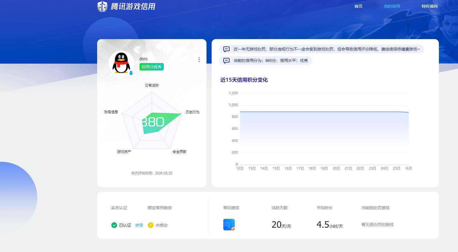Click the 已认证 status text
Image resolution: width=458 pixels, height=252 pixels.
tap(125, 225)
